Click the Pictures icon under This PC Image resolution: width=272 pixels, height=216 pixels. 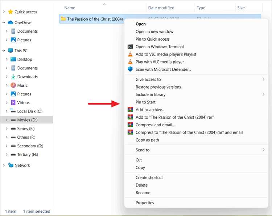click(13, 94)
